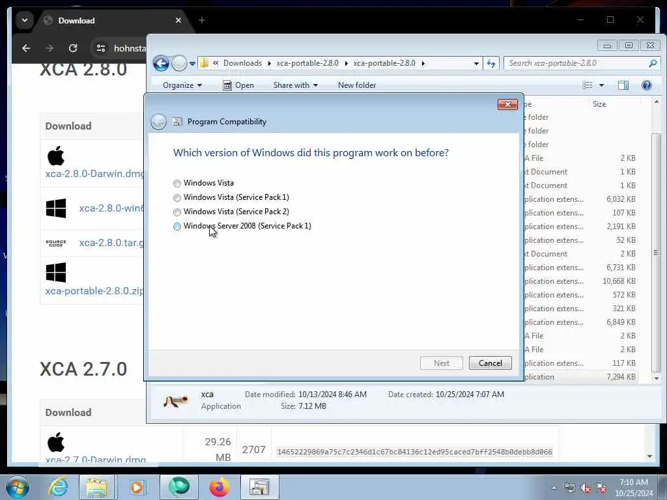Click the green browser taskbar icon

178,487
